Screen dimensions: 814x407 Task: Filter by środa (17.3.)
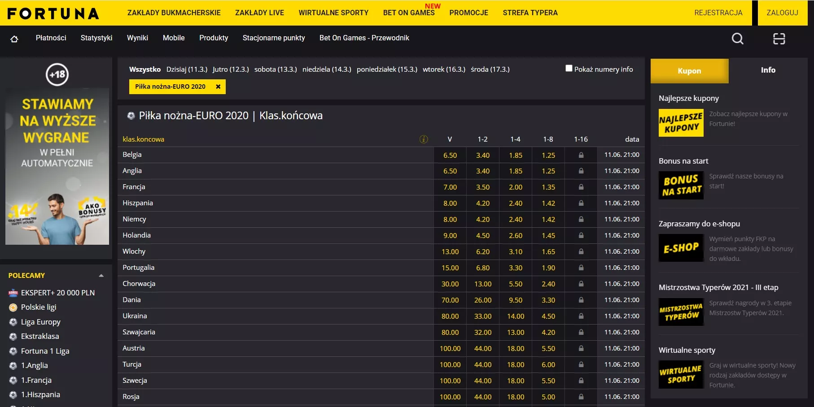click(x=490, y=69)
